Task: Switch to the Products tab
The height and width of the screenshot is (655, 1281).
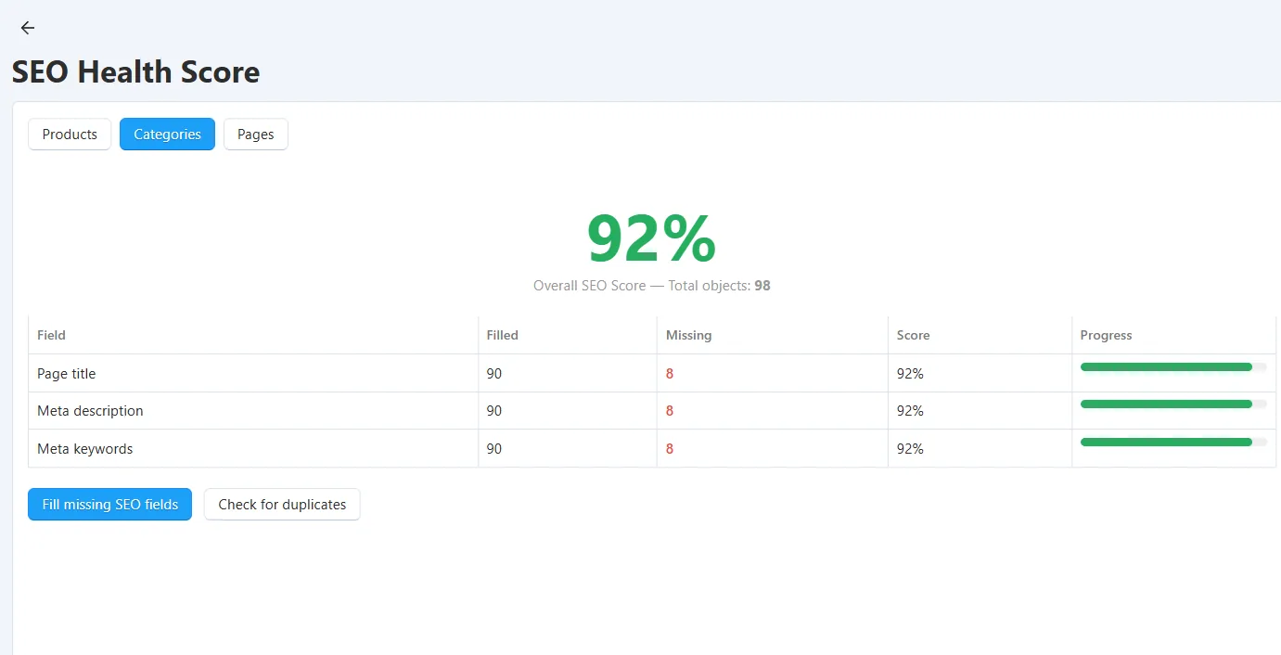Action: click(70, 135)
